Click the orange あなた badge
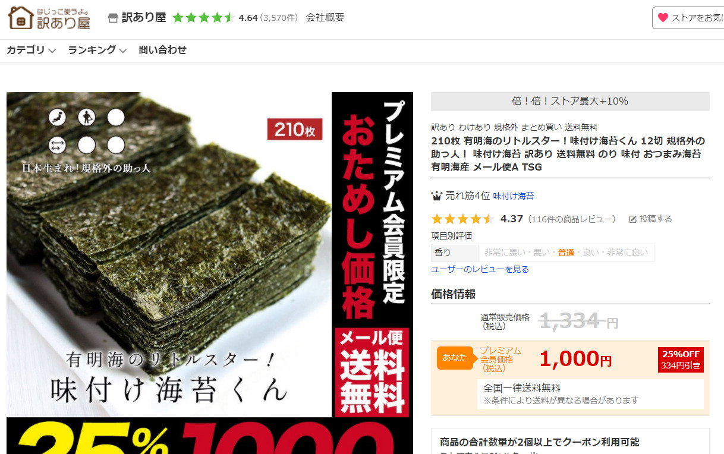 click(x=455, y=358)
